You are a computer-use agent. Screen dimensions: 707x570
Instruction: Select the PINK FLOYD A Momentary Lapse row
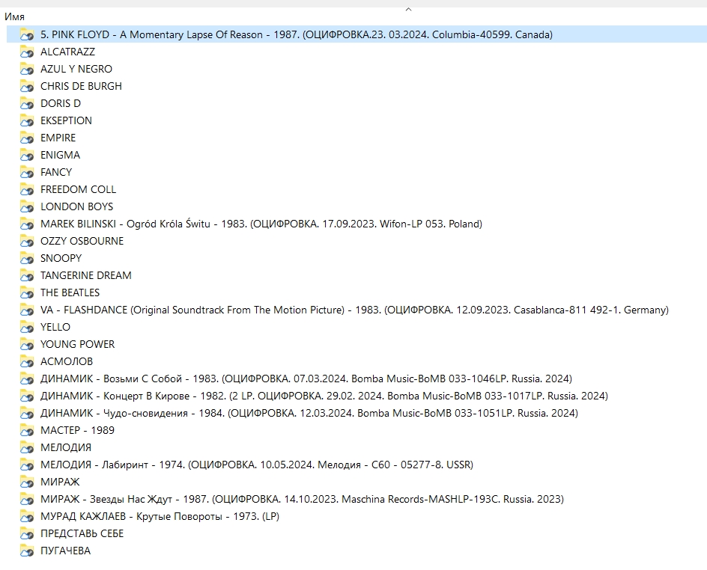pos(356,34)
